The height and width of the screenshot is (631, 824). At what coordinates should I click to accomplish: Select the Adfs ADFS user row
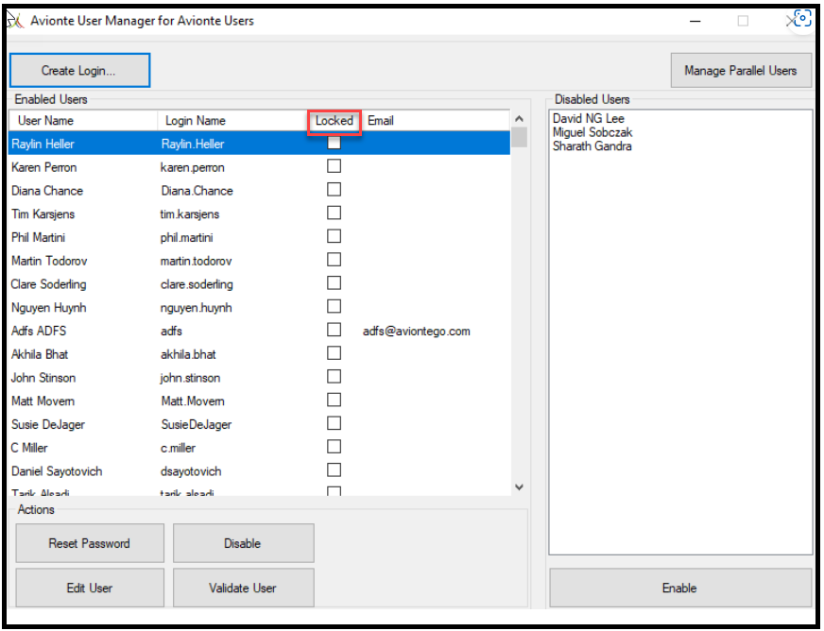pyautogui.click(x=259, y=331)
